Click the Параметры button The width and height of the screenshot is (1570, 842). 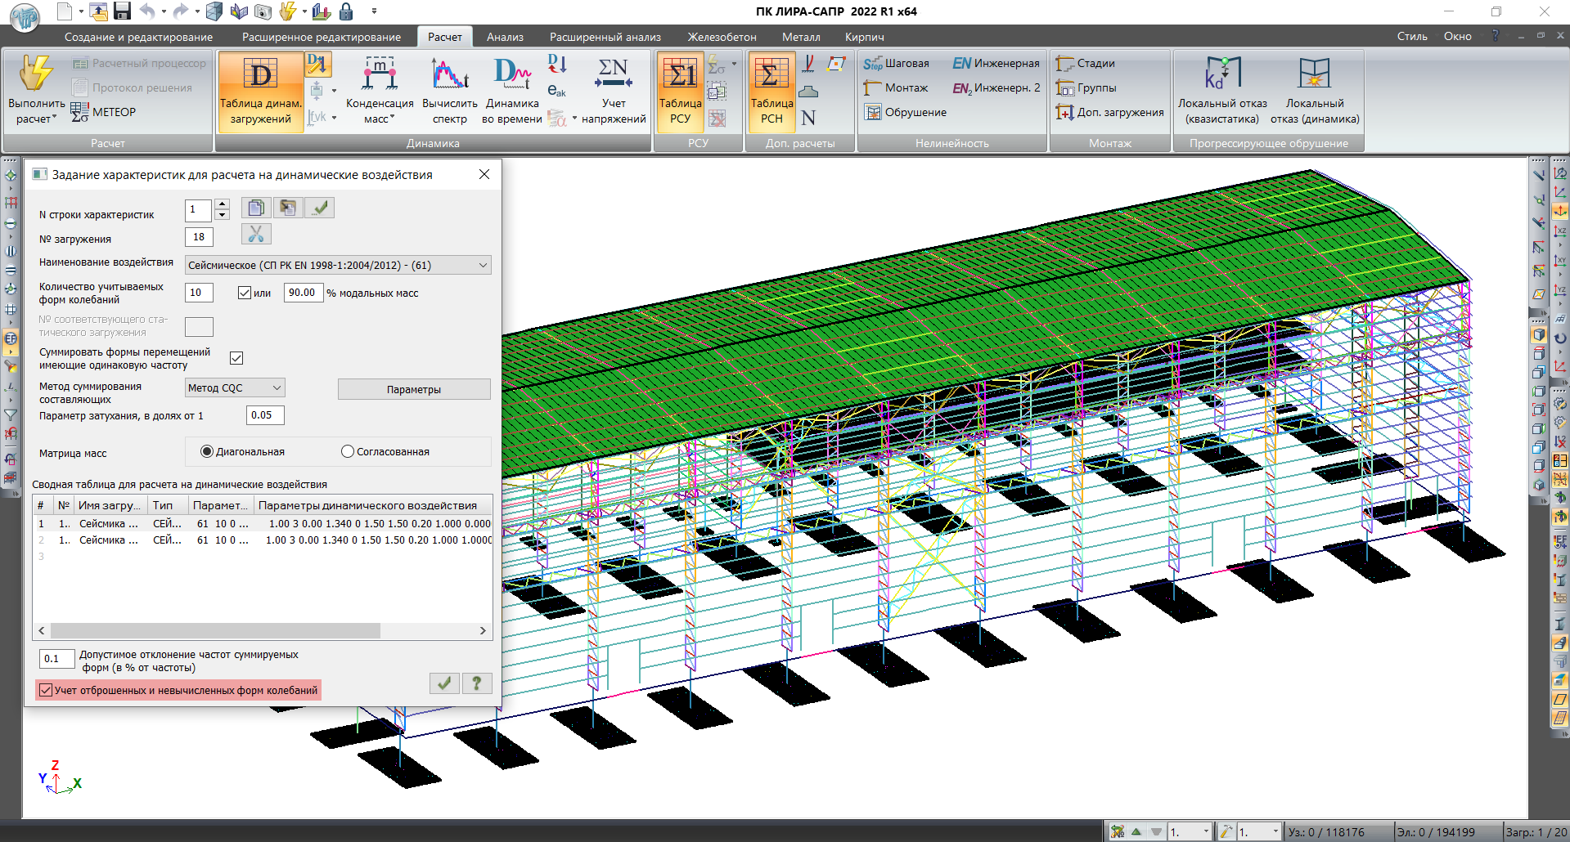pos(414,389)
